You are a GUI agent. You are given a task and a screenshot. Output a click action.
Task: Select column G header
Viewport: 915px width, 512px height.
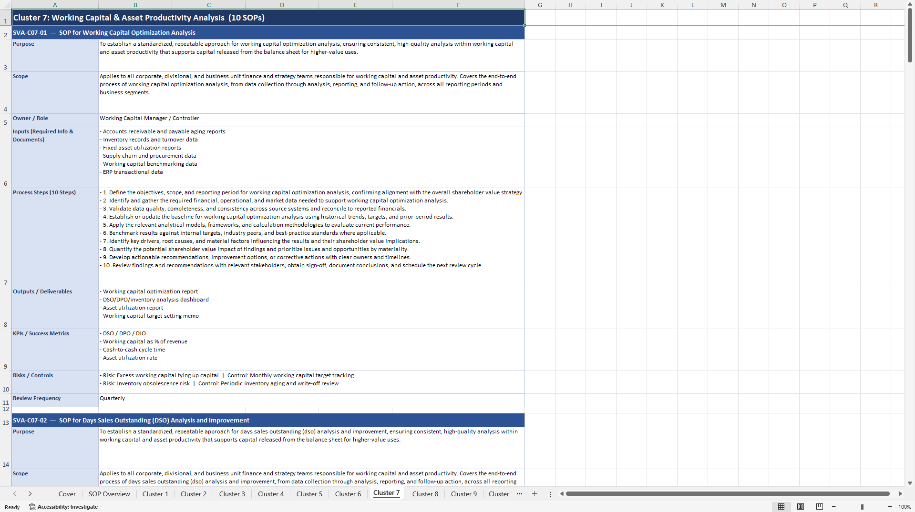(540, 5)
